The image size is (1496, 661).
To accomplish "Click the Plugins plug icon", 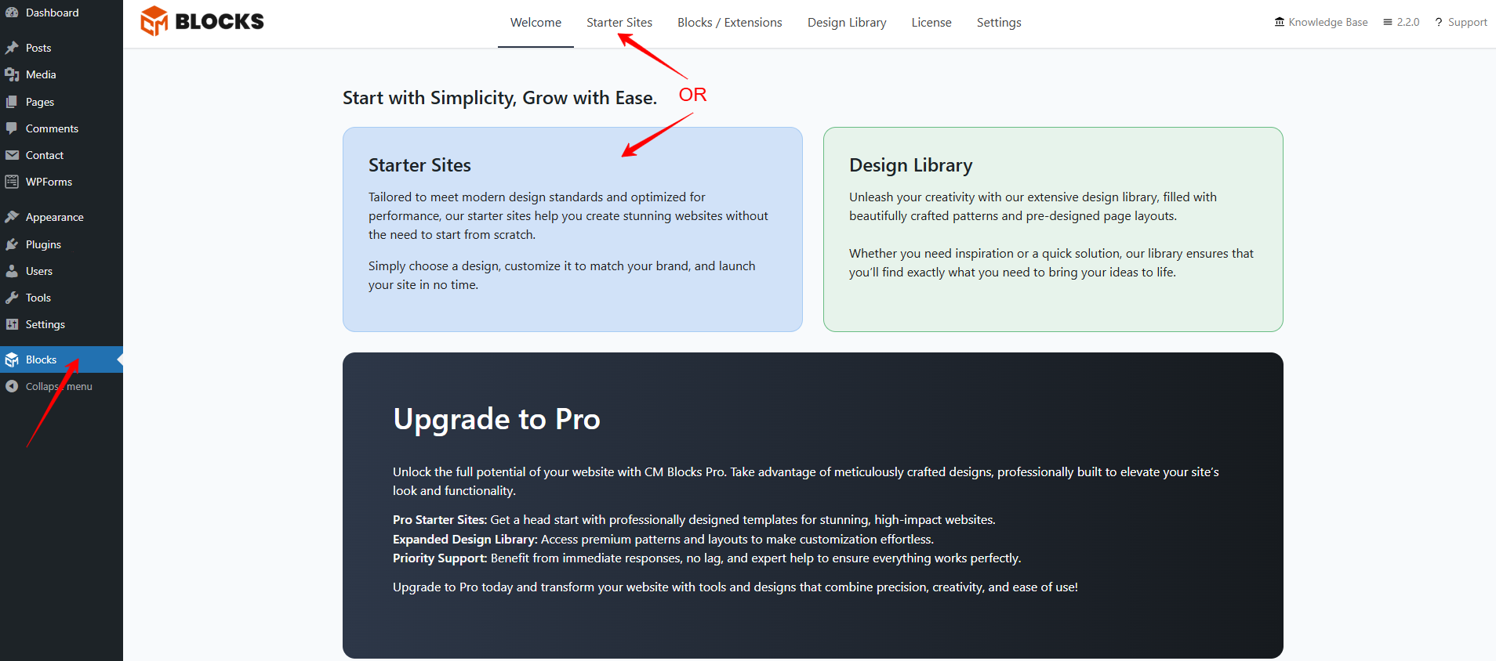I will point(12,244).
